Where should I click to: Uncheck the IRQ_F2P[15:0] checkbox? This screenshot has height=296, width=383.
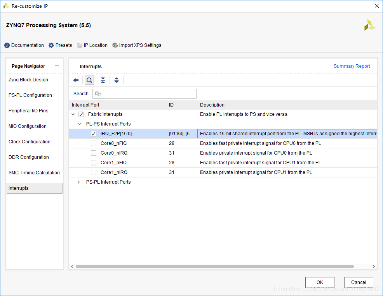[x=94, y=134]
